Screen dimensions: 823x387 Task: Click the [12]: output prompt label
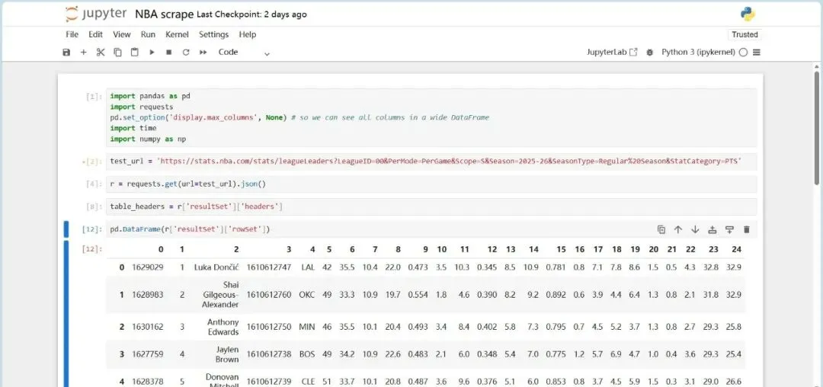coord(93,249)
